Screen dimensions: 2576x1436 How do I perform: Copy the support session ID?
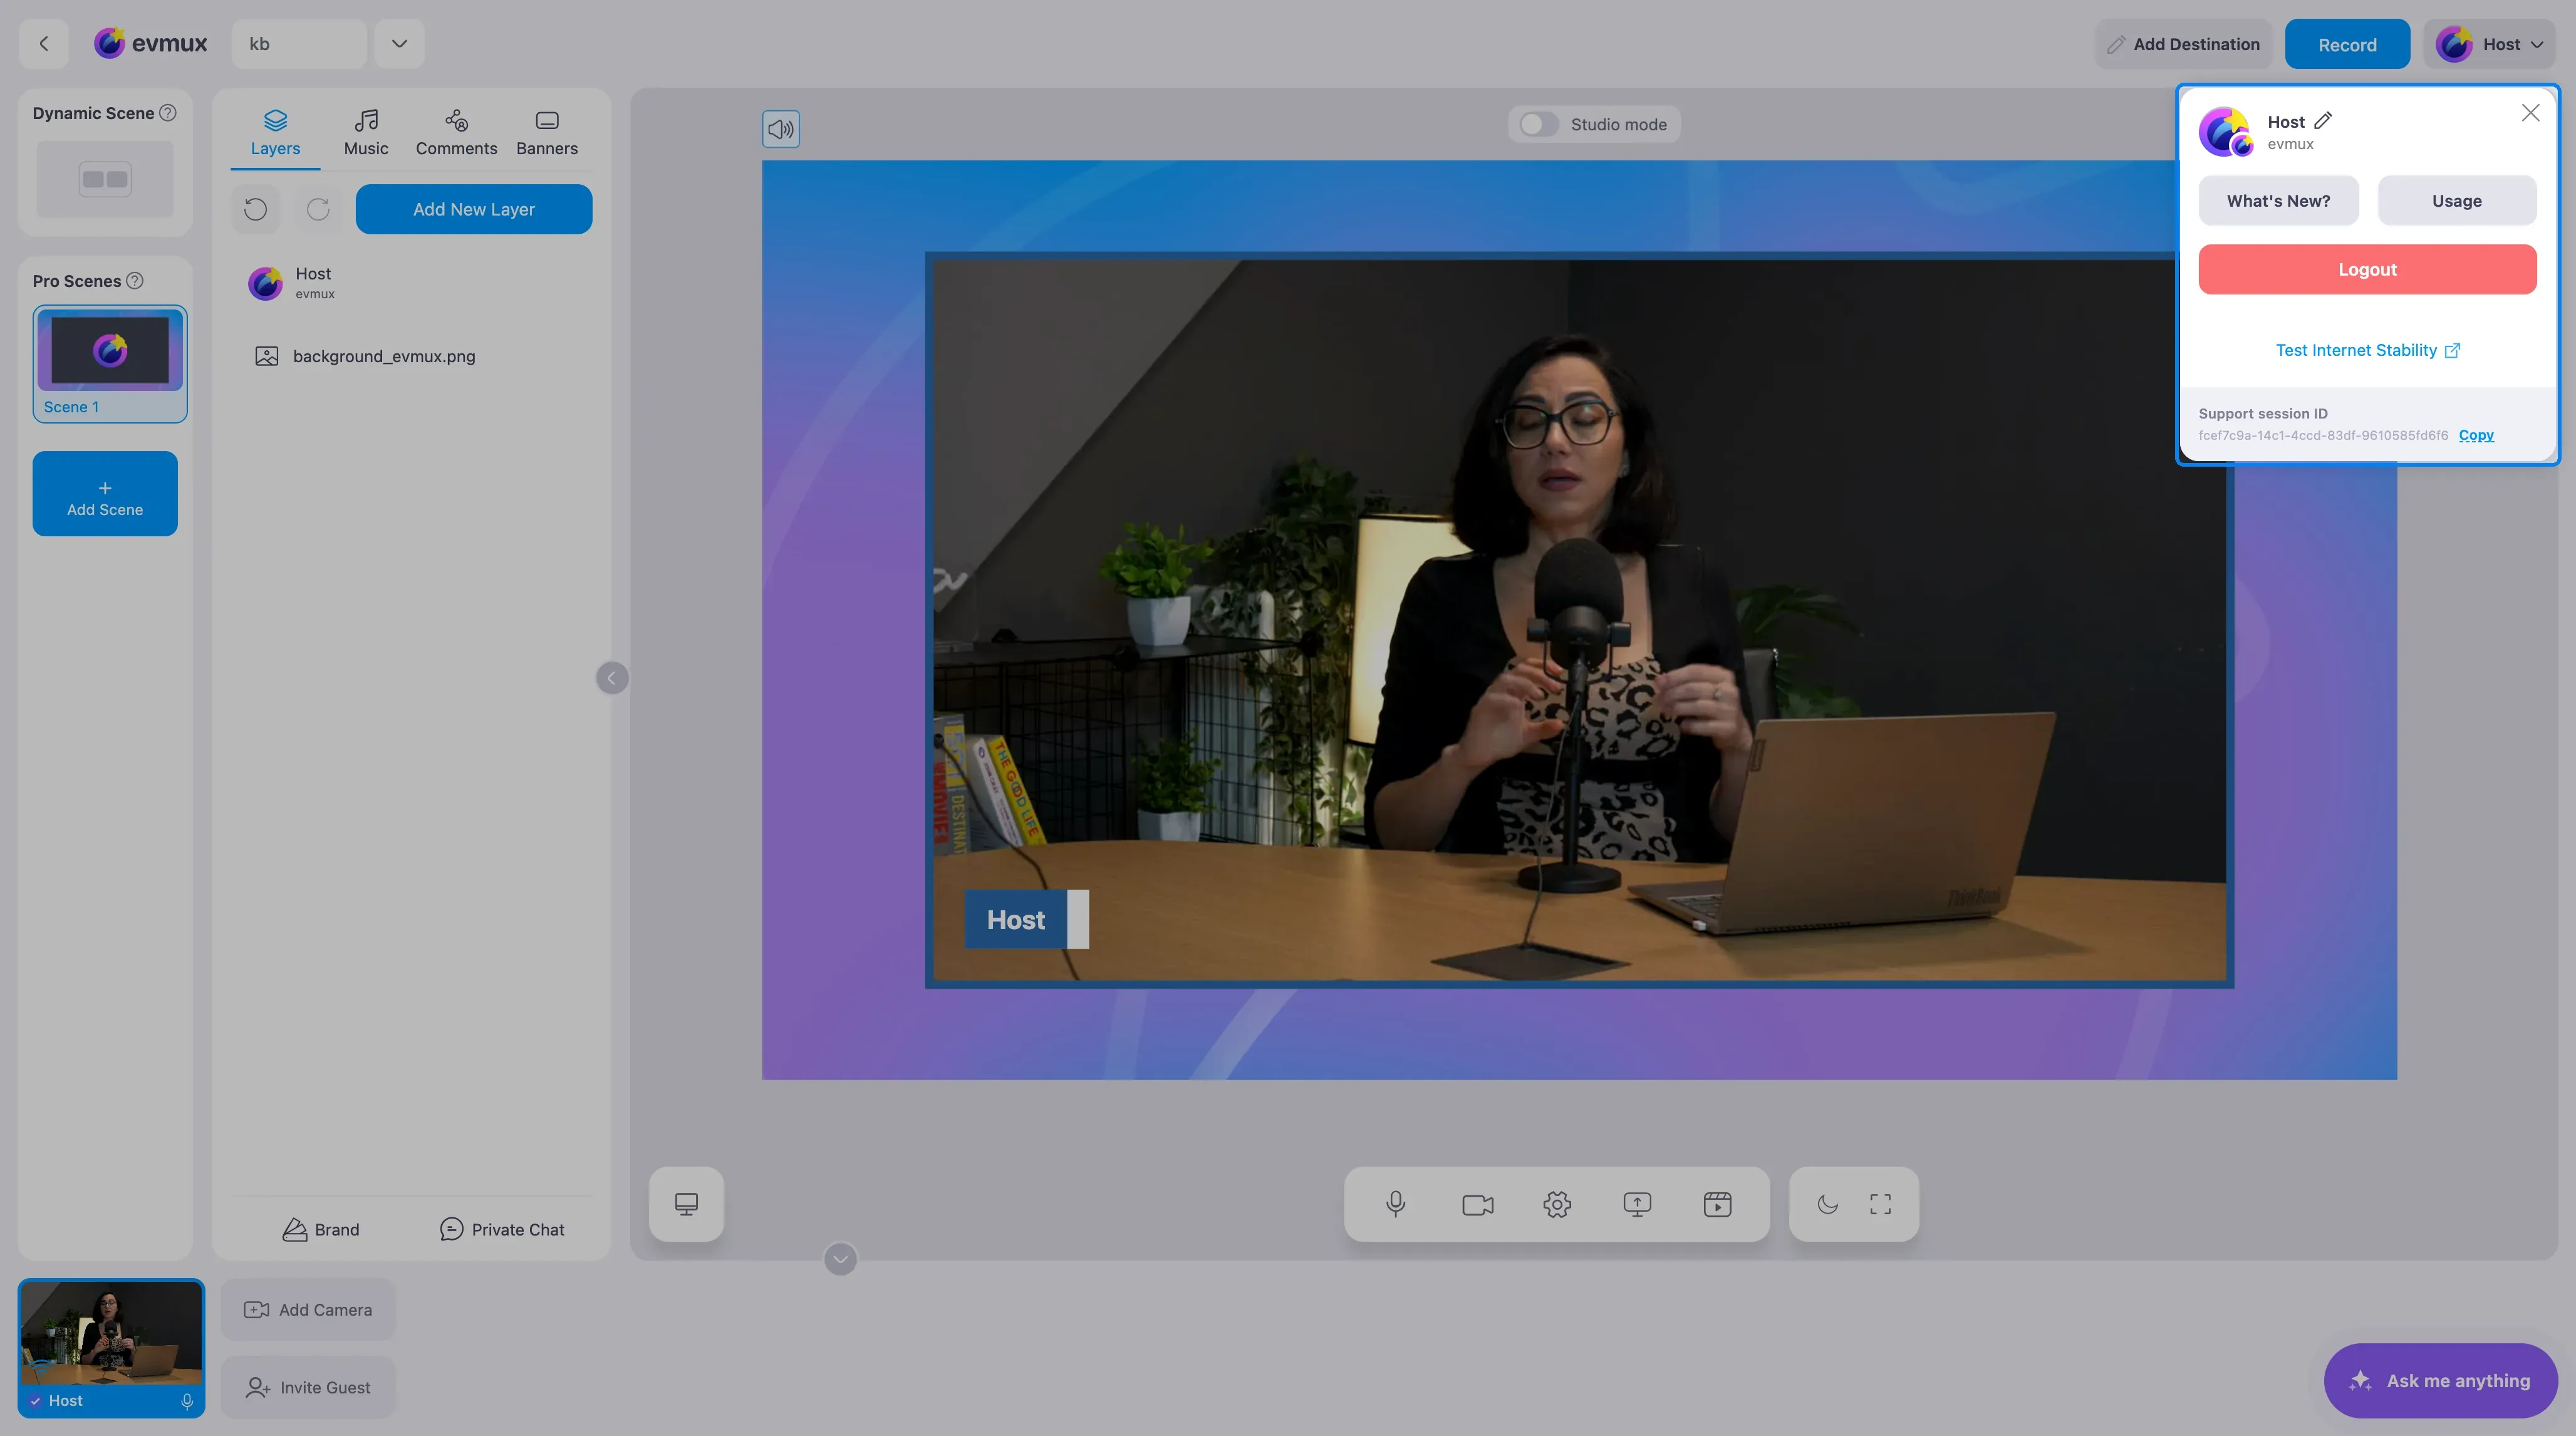click(2476, 435)
